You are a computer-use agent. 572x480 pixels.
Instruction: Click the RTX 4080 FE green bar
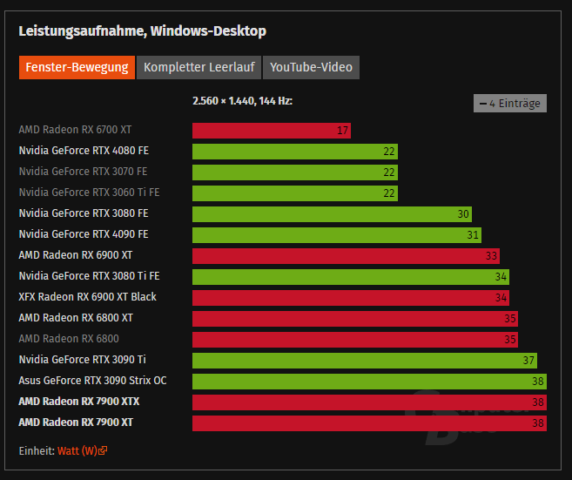(x=295, y=152)
